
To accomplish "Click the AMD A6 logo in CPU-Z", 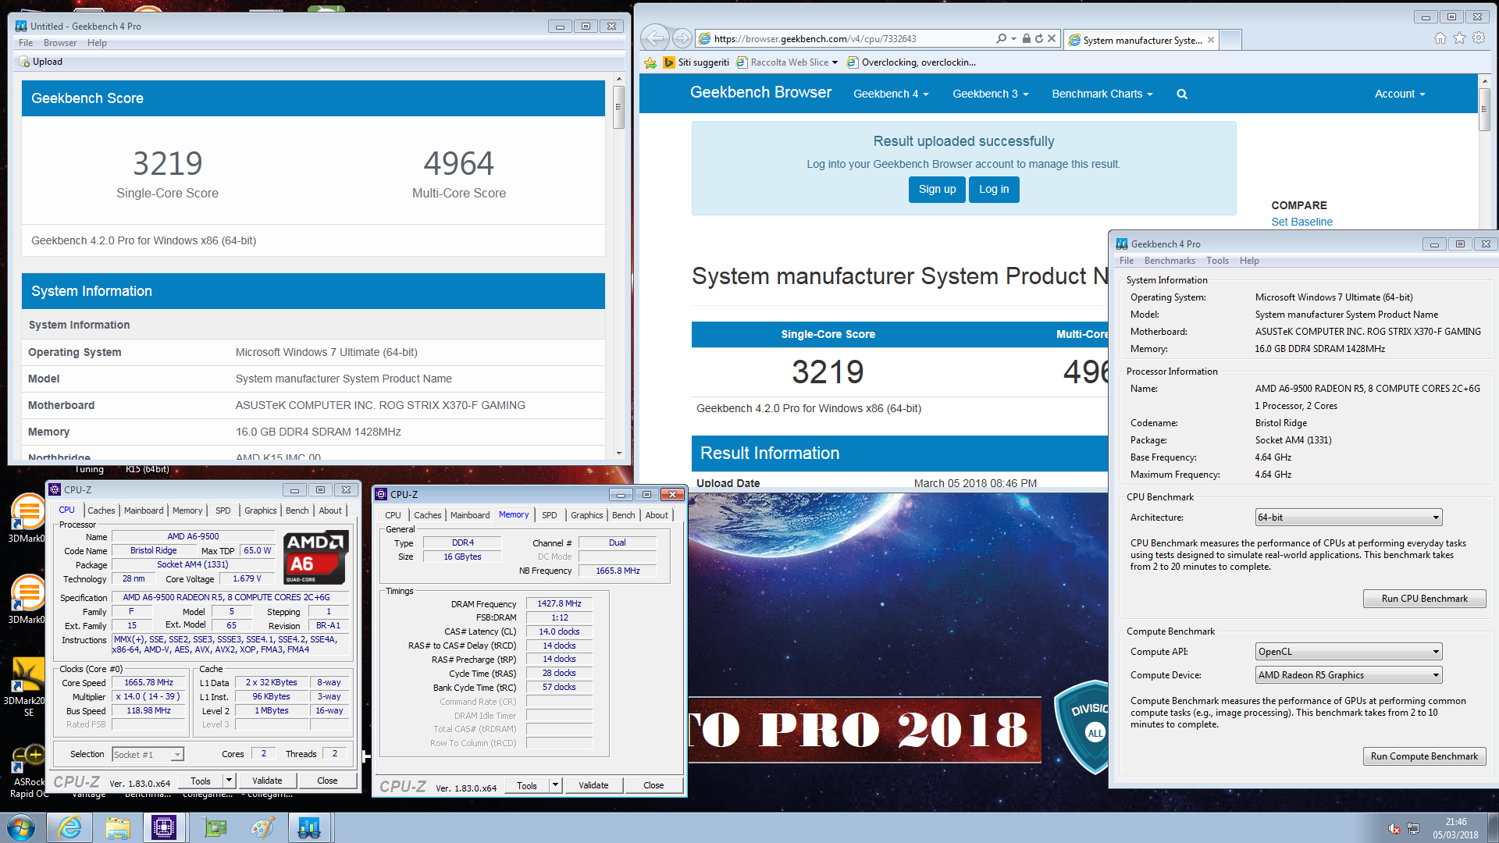I will pyautogui.click(x=314, y=557).
